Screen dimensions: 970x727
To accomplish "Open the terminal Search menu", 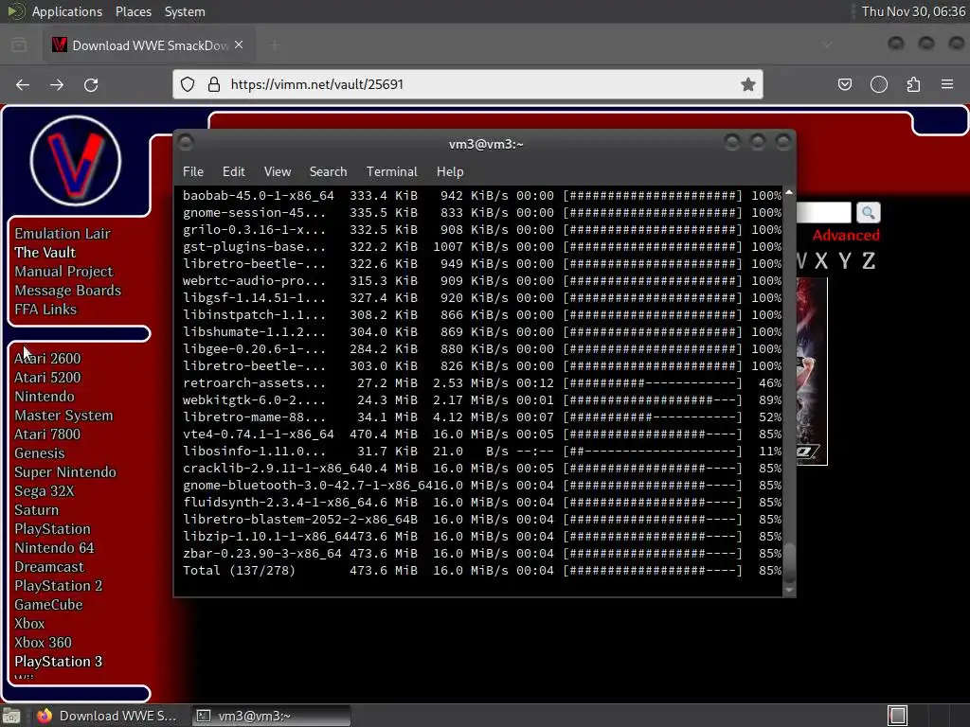I will 328,171.
